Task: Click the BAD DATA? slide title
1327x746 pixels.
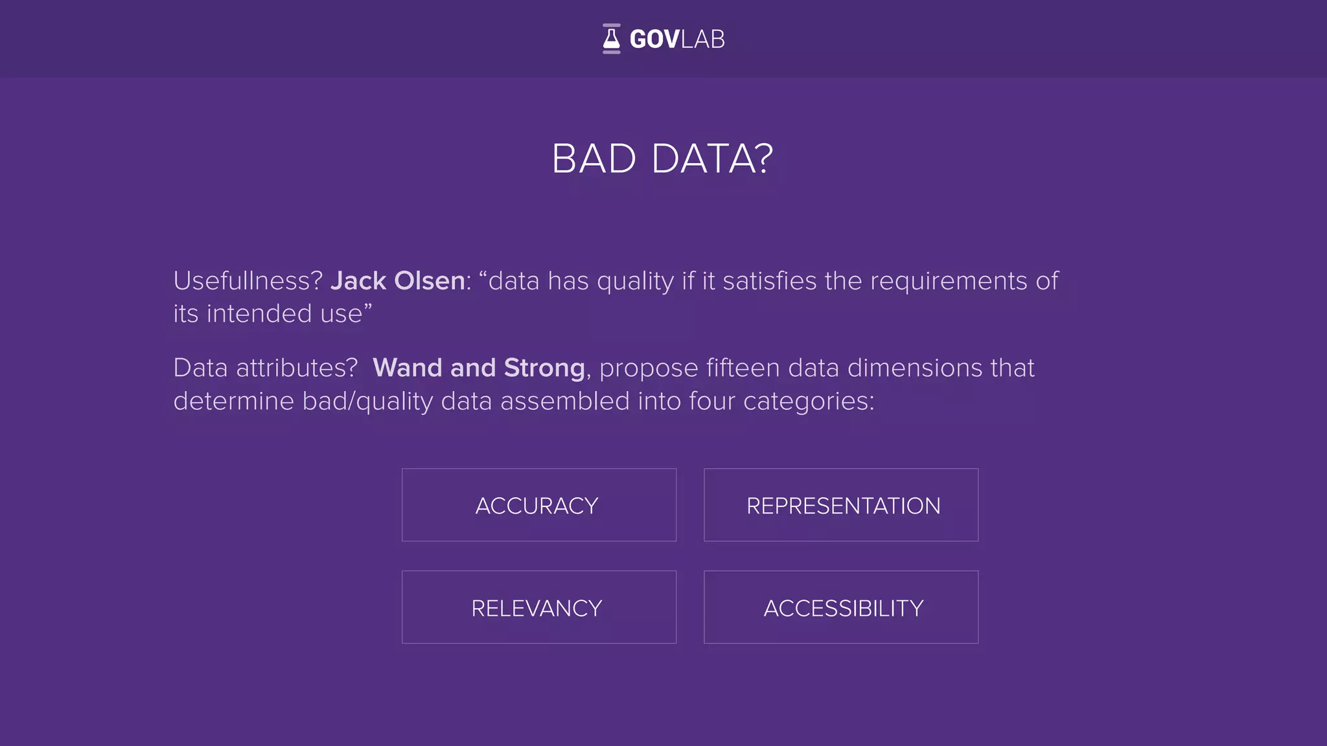Action: tap(662, 159)
